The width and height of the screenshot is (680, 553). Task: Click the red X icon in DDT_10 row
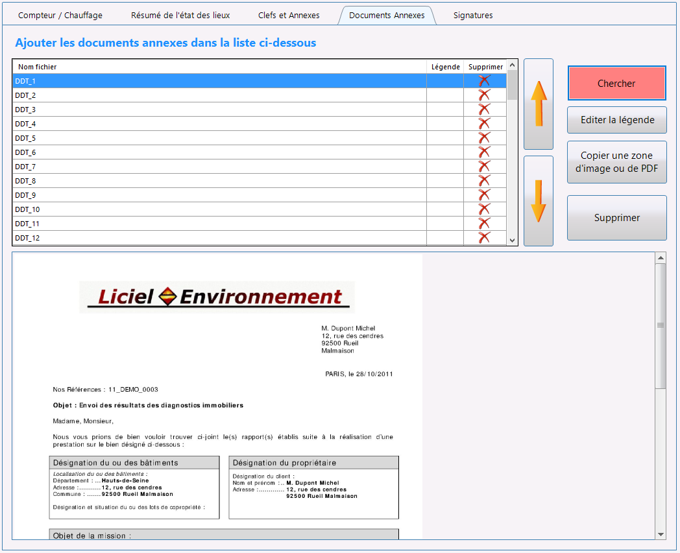[x=485, y=209]
